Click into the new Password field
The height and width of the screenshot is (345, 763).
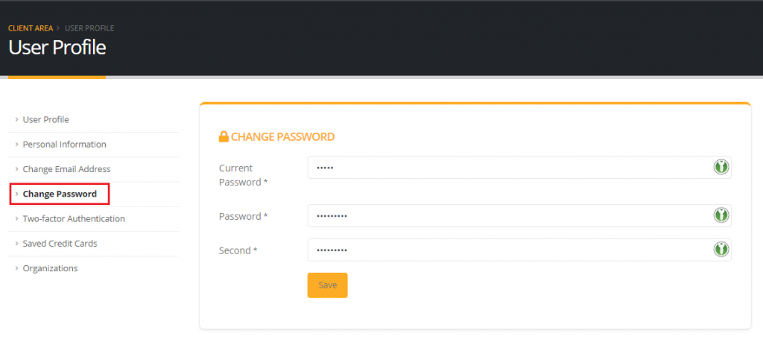(x=507, y=216)
